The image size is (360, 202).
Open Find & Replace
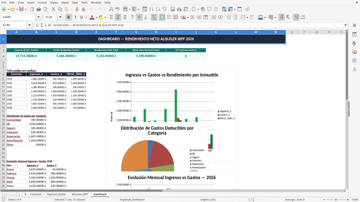pyautogui.click(x=111, y=9)
